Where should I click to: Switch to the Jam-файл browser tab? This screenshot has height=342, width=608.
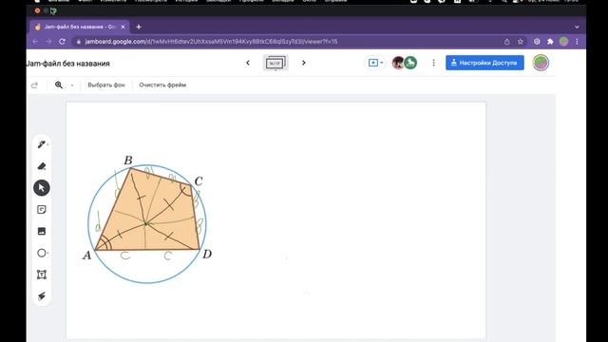click(x=80, y=27)
